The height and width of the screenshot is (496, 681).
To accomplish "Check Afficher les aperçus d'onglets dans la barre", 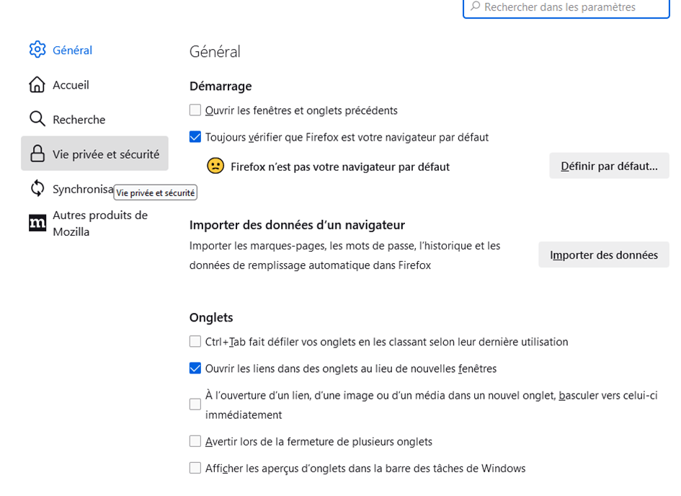I will 195,468.
